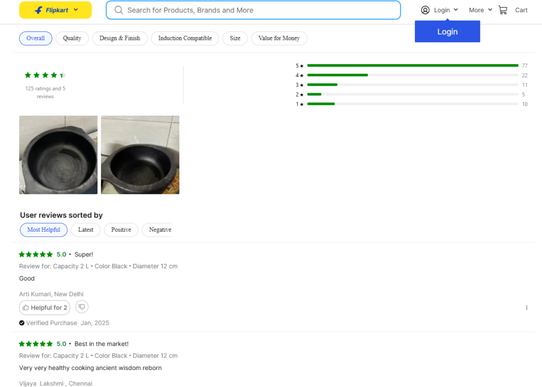The height and width of the screenshot is (387, 542).
Task: Mark Arti Kumari's review as helpful
Action: coord(45,307)
